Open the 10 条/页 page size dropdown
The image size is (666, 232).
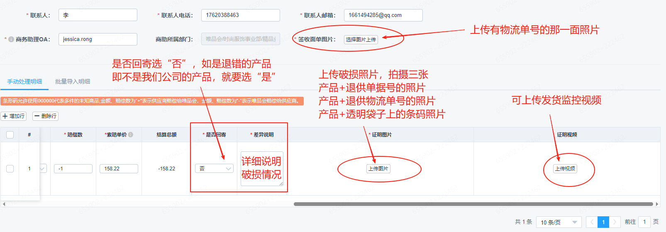pos(559,222)
